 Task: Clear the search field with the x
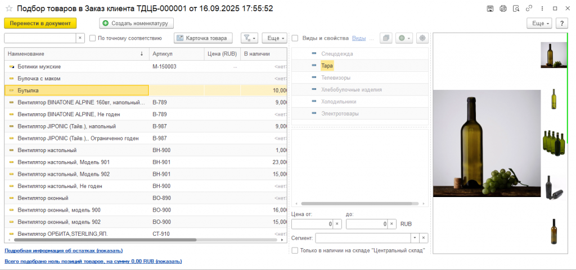(80, 38)
